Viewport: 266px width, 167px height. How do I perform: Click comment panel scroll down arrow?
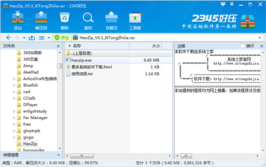(263, 150)
